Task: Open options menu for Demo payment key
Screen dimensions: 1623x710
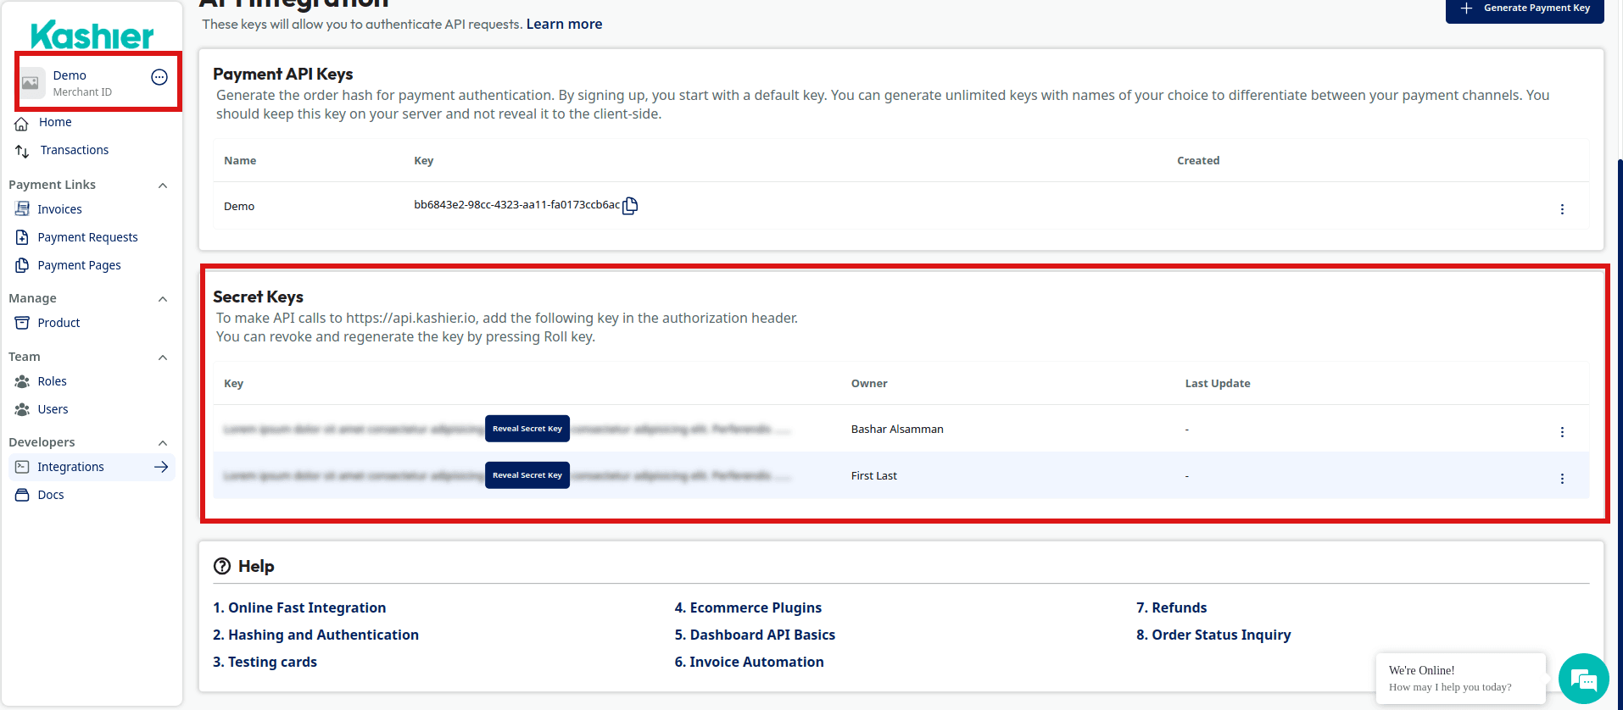Action: pos(1562,209)
